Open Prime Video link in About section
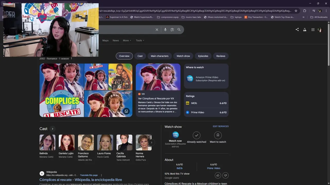Image resolution: width=330 pixels, height=185 pixels. click(x=214, y=168)
